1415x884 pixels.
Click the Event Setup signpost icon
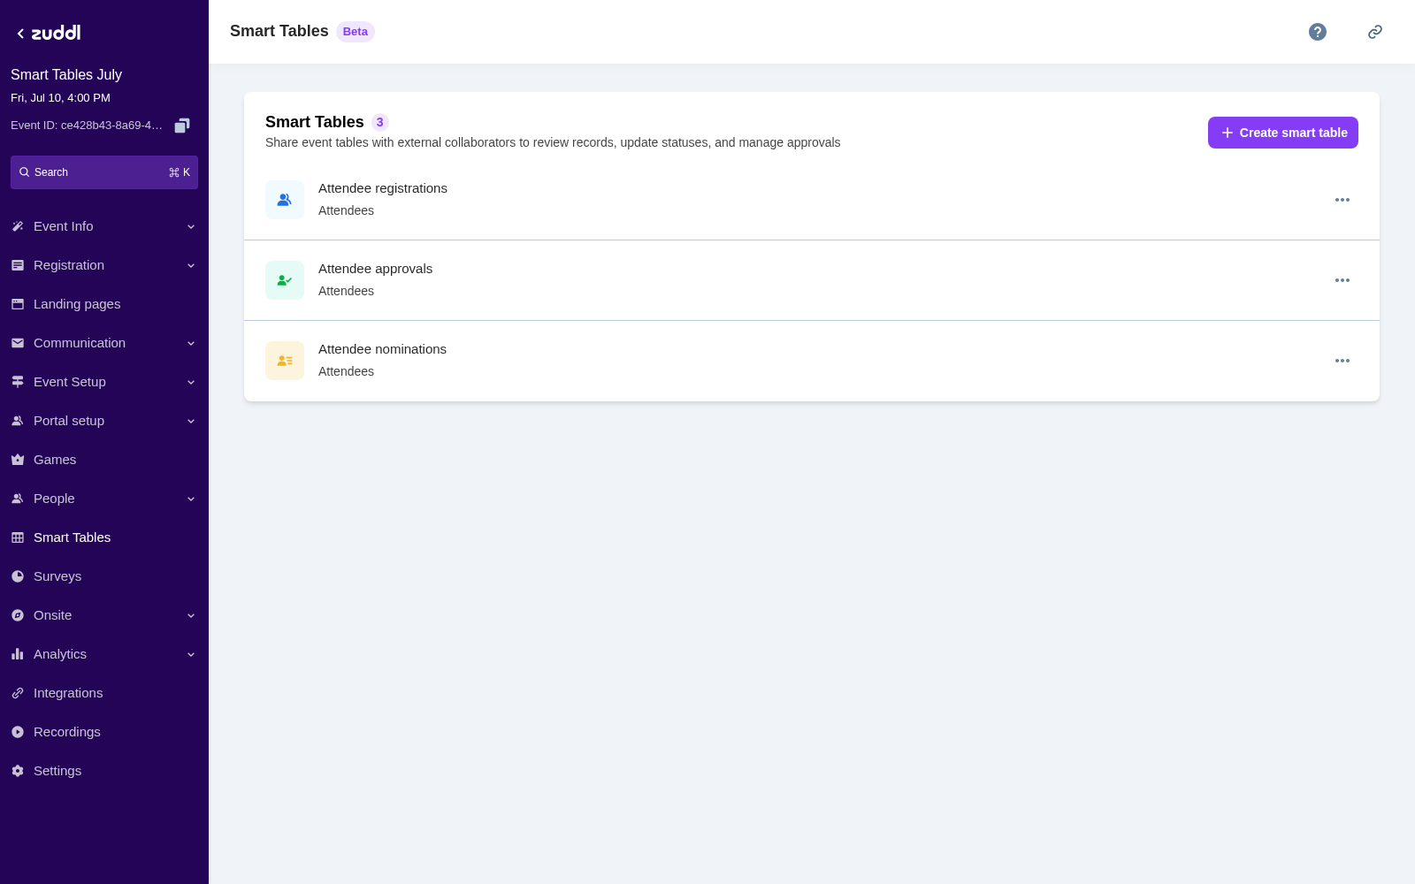tap(18, 382)
